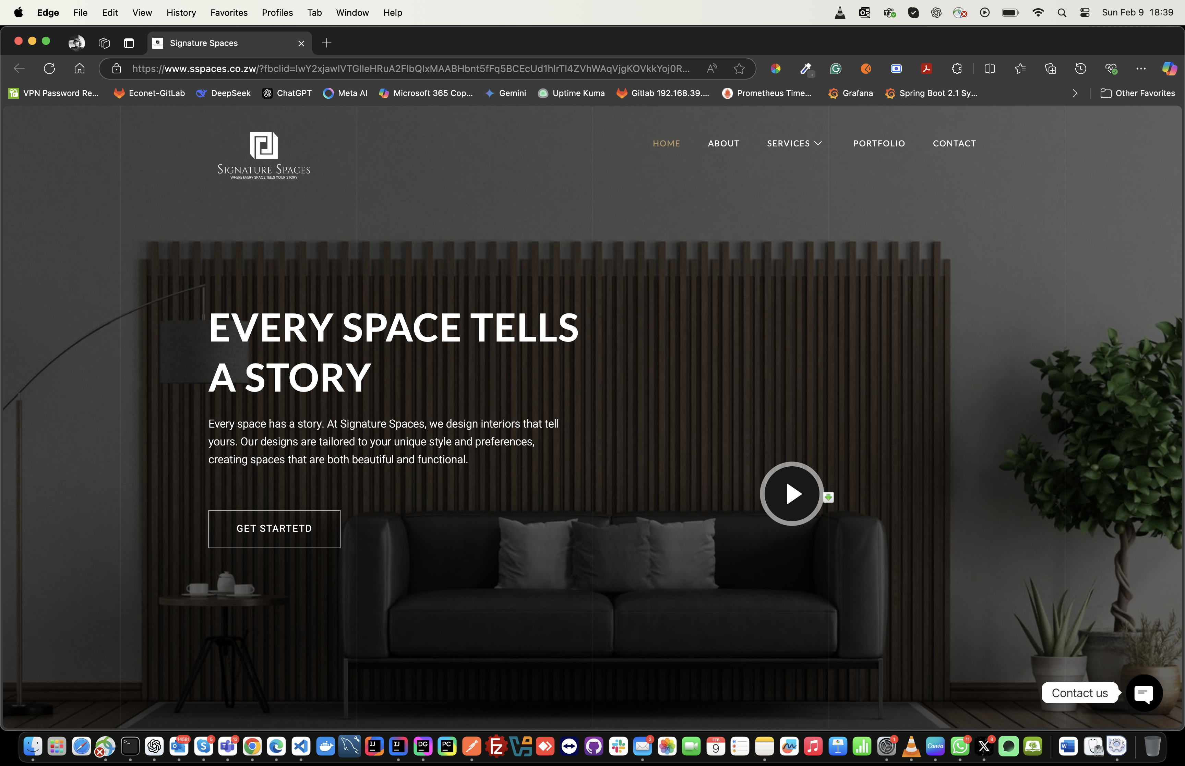Open Settings and more ellipsis menu
Image resolution: width=1185 pixels, height=766 pixels.
pyautogui.click(x=1141, y=69)
